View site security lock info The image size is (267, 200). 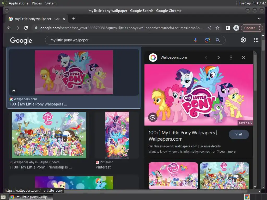[x=36, y=28]
